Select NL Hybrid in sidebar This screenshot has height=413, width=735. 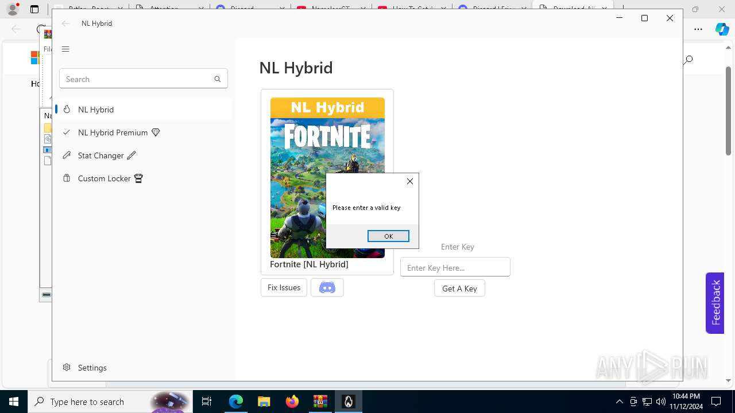pyautogui.click(x=144, y=110)
